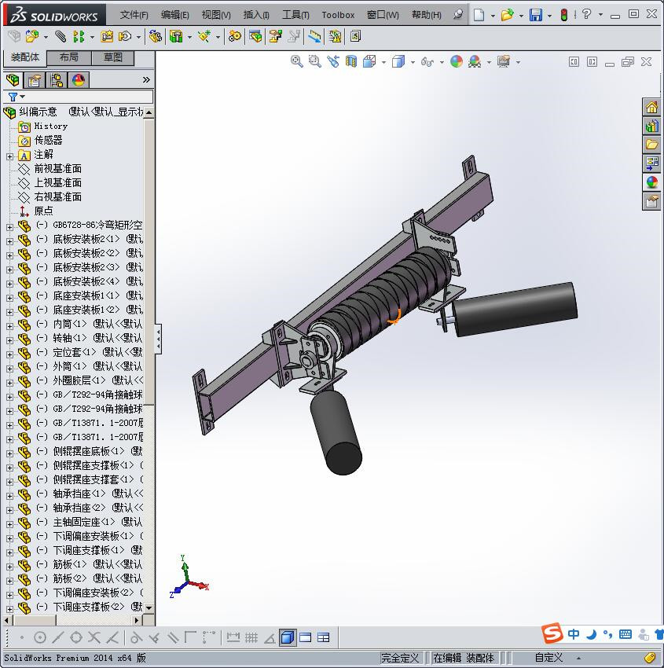Image resolution: width=664 pixels, height=668 pixels.
Task: Select the 上视基准面 plane
Action: (58, 183)
